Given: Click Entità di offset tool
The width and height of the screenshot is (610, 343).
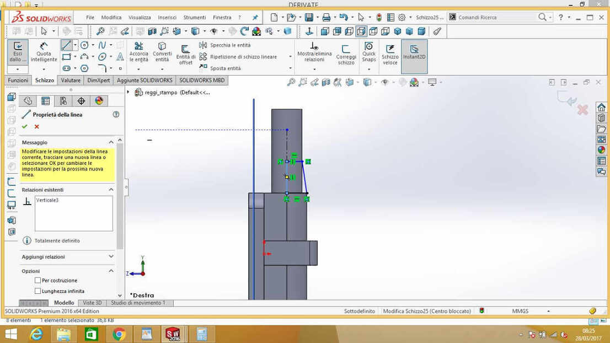Looking at the screenshot, I should (185, 55).
